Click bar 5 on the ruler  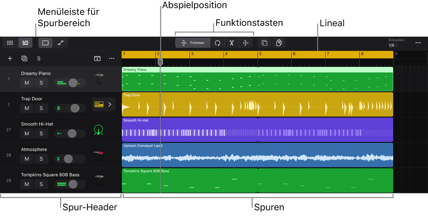click(260, 54)
